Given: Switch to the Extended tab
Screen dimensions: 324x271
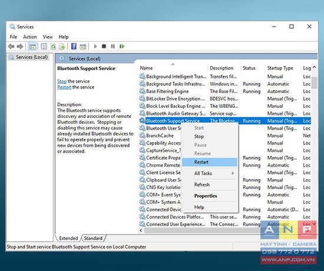Looking at the screenshot, I should [68, 239].
